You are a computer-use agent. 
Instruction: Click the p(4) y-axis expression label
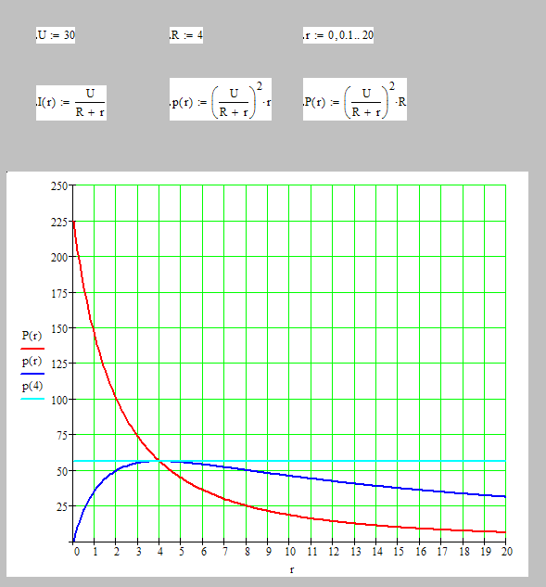tap(32, 386)
